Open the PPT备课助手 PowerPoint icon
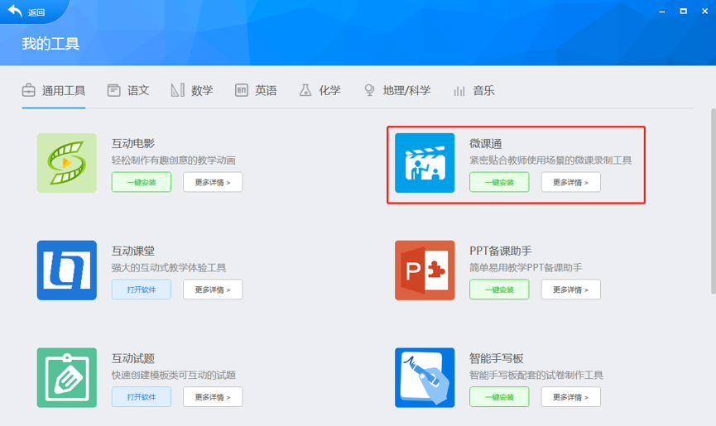The width and height of the screenshot is (716, 426). [425, 270]
